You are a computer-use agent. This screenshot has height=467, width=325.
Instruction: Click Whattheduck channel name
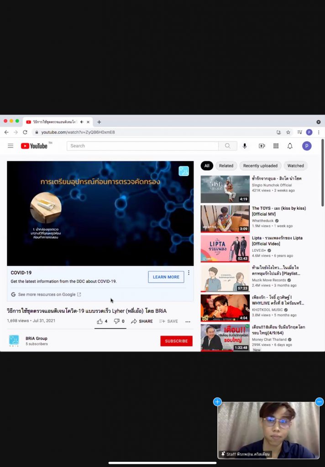pos(262,221)
